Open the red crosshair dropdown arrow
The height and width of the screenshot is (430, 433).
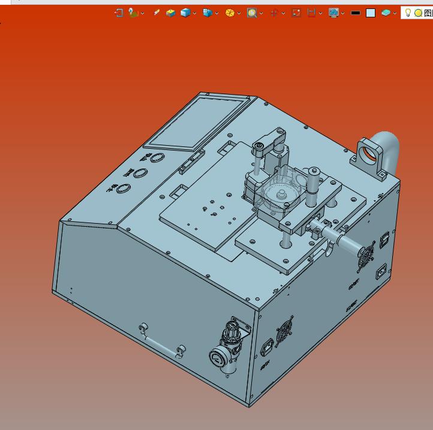tap(283, 13)
